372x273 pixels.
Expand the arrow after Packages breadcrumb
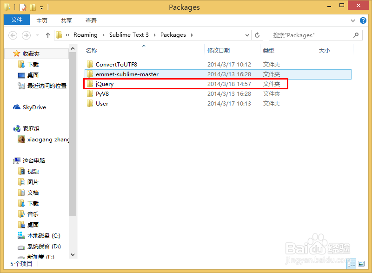pyautogui.click(x=192, y=35)
